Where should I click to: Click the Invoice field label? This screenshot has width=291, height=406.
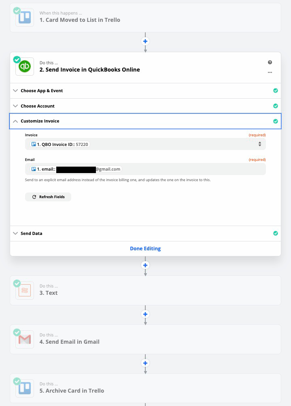[31, 135]
